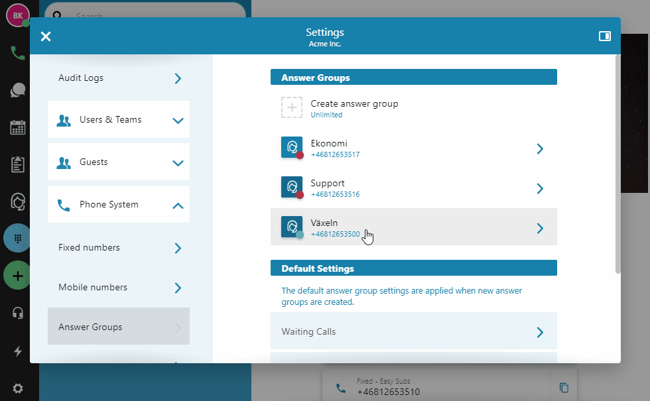Select the Answer Groups menu item
This screenshot has height=401, width=650.
[x=119, y=326]
